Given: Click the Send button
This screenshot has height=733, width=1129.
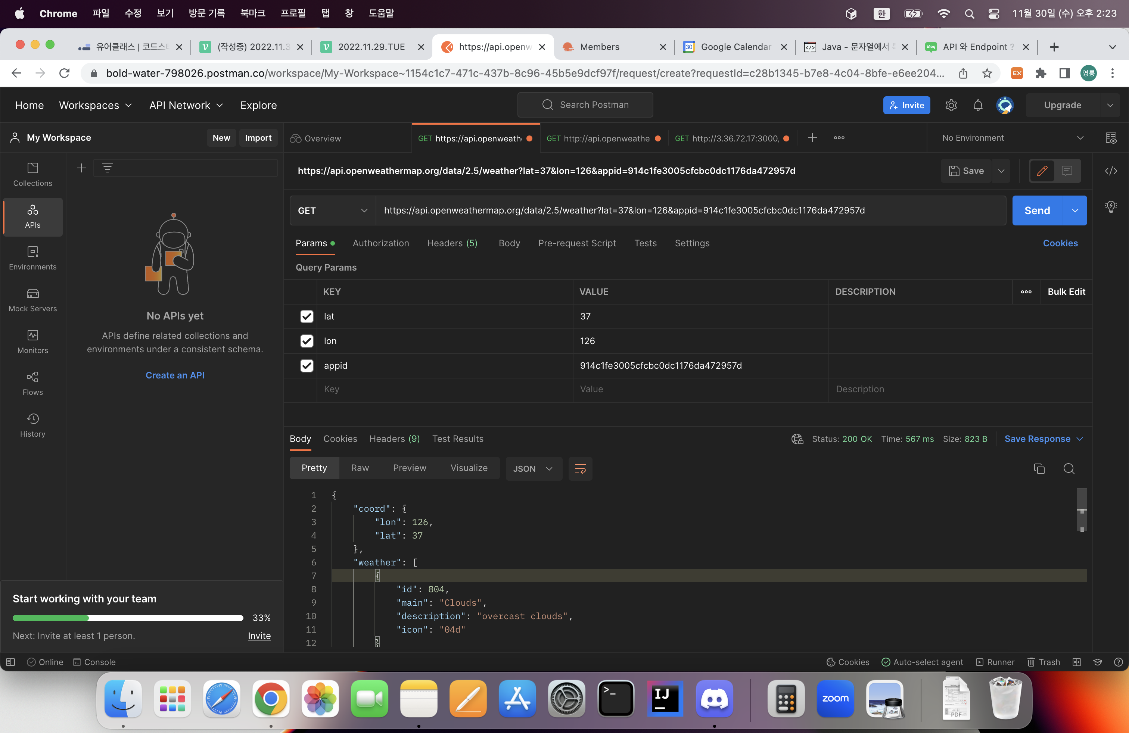Looking at the screenshot, I should pyautogui.click(x=1037, y=210).
